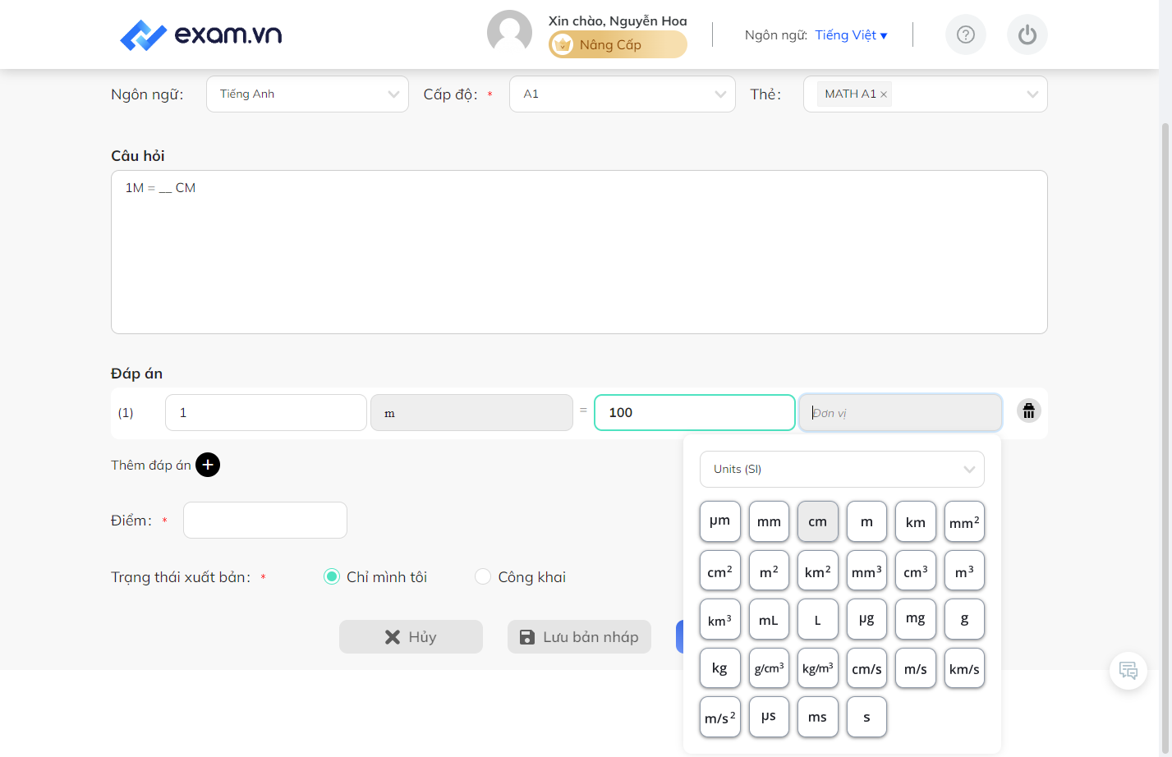1172x757 pixels.
Task: Choose the g/cm³ unit button
Action: (x=769, y=668)
